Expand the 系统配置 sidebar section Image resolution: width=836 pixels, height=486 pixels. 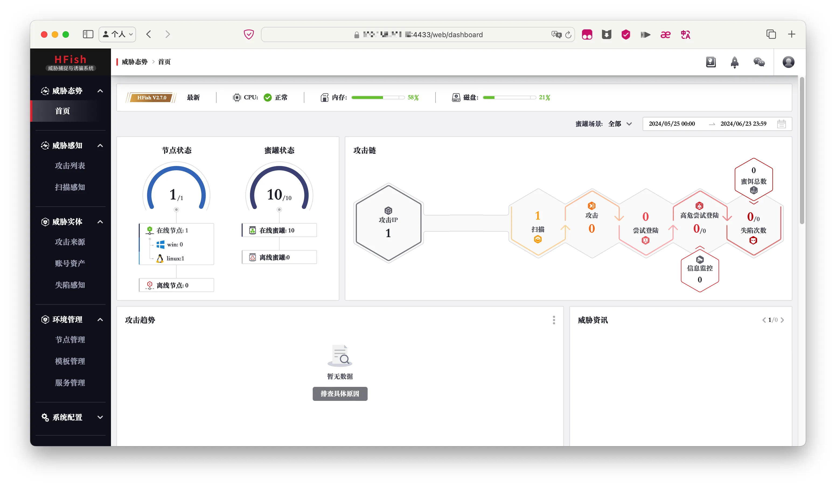tap(100, 417)
